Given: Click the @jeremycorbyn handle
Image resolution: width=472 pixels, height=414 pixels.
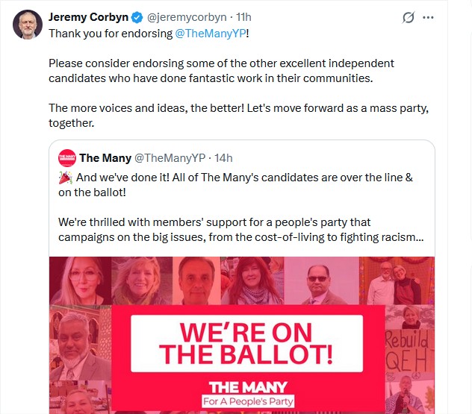Looking at the screenshot, I should coord(187,17).
